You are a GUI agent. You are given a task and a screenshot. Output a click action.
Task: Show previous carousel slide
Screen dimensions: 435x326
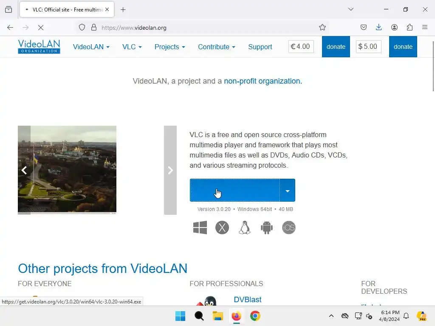pos(24,170)
